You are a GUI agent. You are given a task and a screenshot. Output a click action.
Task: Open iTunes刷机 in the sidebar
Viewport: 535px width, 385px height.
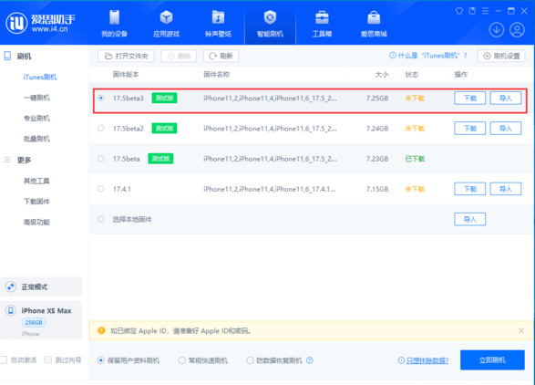(x=40, y=78)
